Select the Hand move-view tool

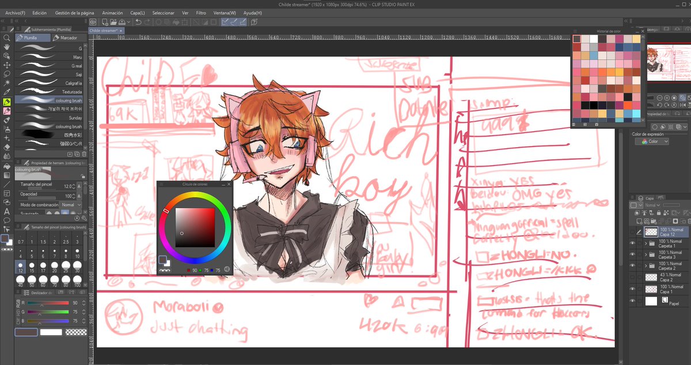point(7,47)
